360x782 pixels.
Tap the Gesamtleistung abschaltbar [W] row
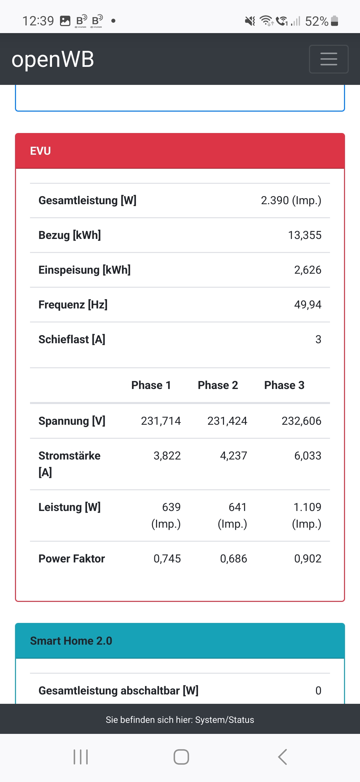coord(180,690)
